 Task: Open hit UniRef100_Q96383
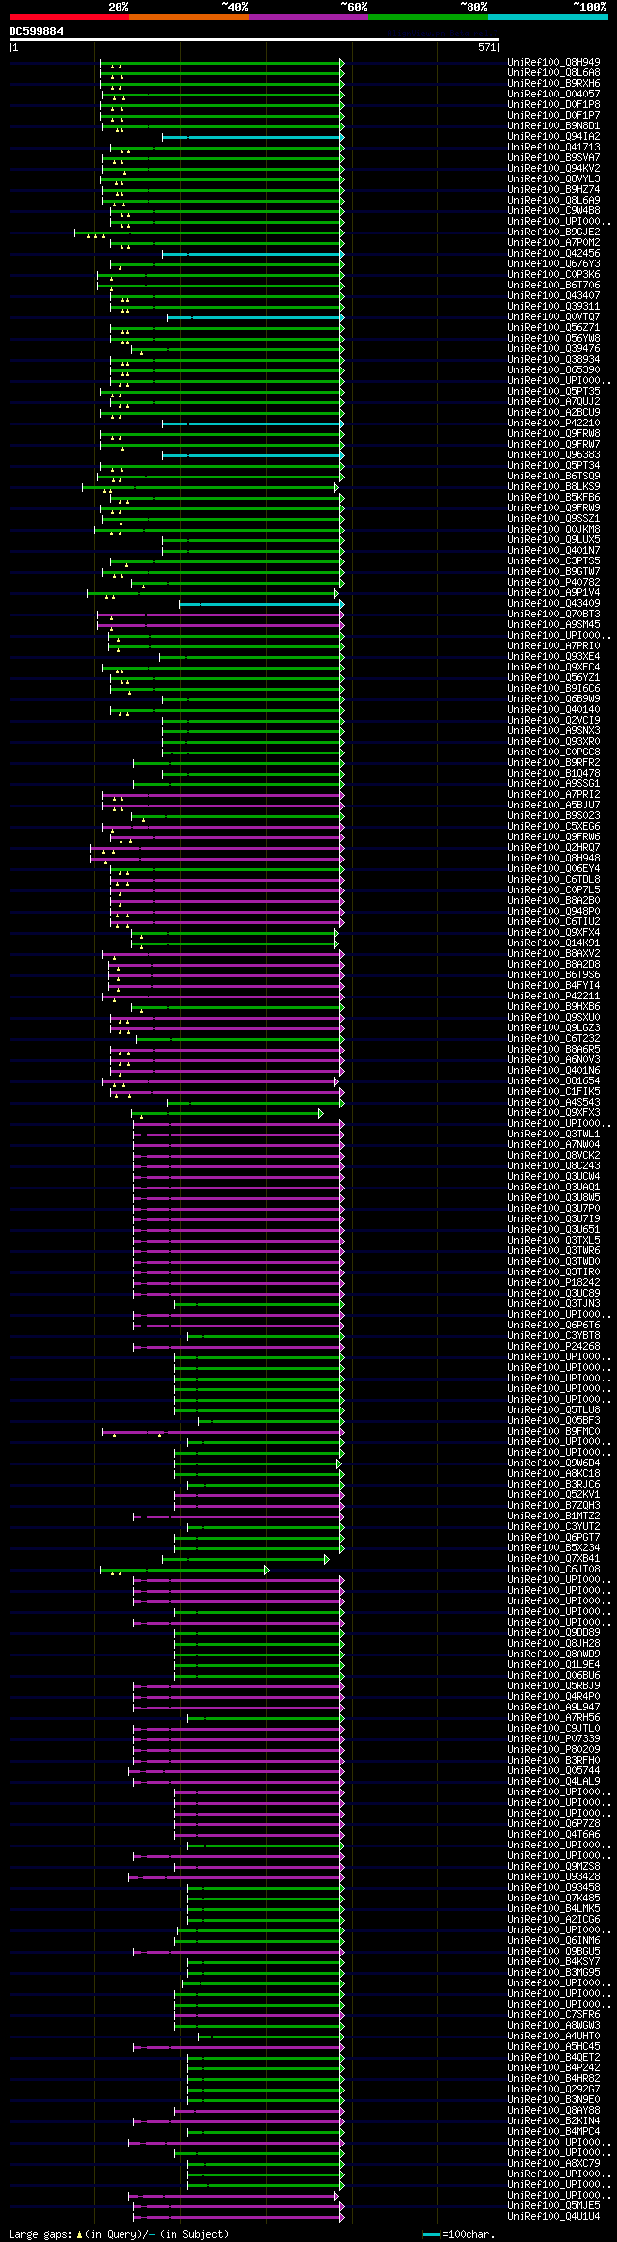(553, 455)
